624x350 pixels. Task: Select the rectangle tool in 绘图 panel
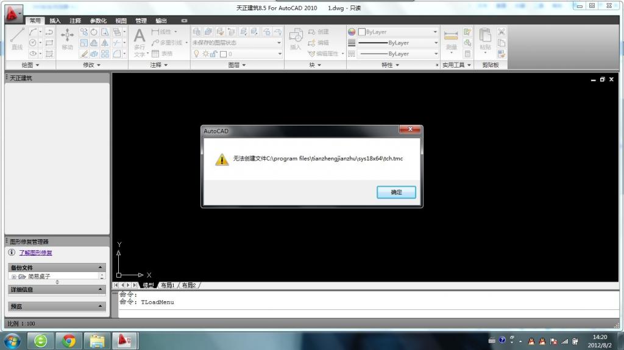point(49,43)
